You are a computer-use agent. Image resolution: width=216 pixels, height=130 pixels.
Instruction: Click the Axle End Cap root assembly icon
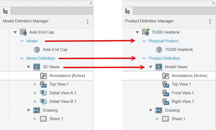23,32
